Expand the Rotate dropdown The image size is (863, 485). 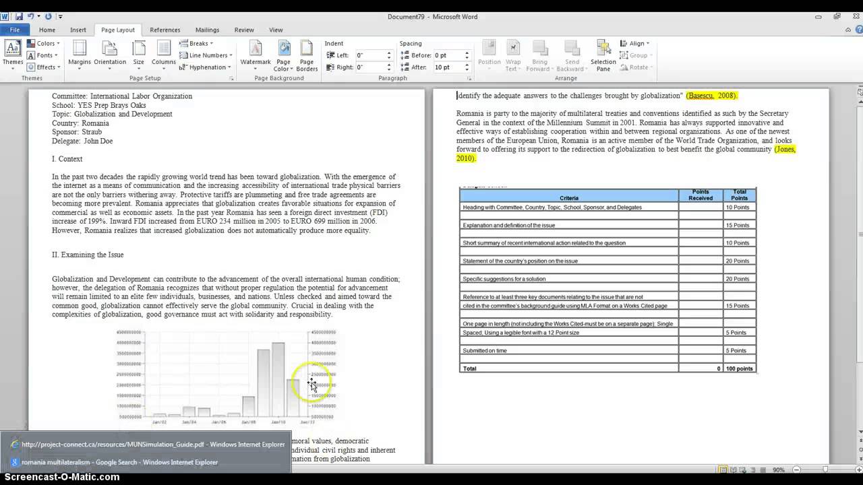[x=636, y=67]
